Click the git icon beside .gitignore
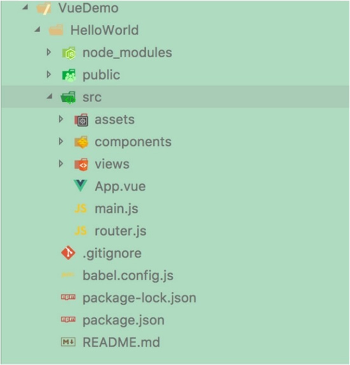This screenshot has height=365, width=350. [68, 253]
